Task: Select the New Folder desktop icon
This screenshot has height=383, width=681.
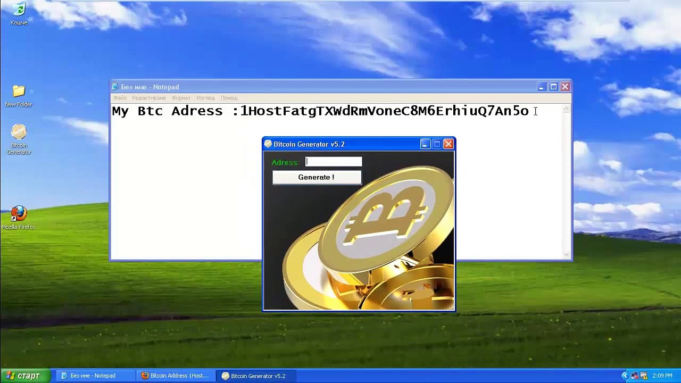Action: 19,96
